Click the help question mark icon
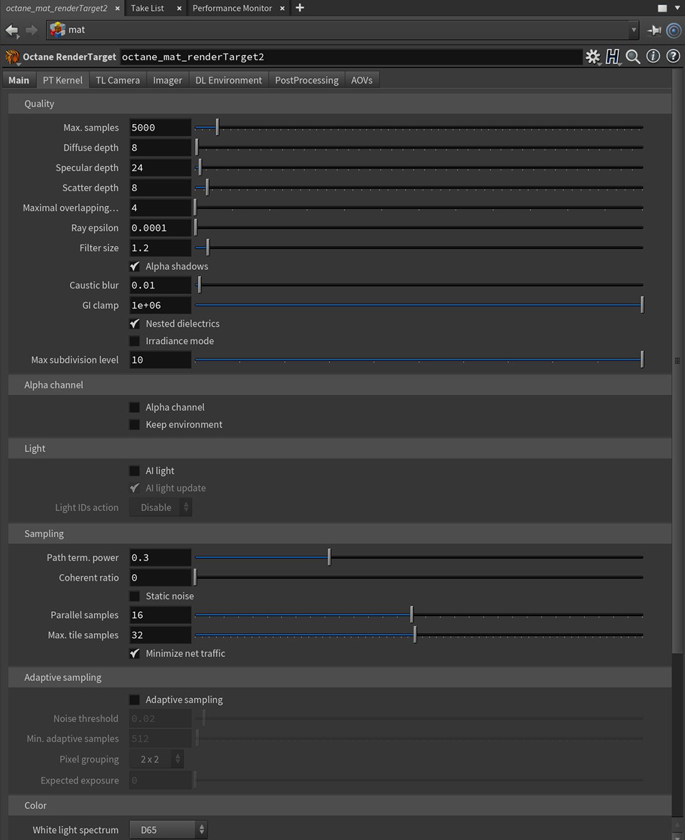685x840 pixels. coord(673,56)
